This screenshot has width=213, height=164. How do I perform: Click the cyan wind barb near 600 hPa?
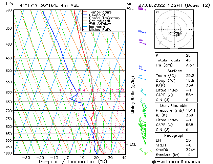tap(143, 92)
